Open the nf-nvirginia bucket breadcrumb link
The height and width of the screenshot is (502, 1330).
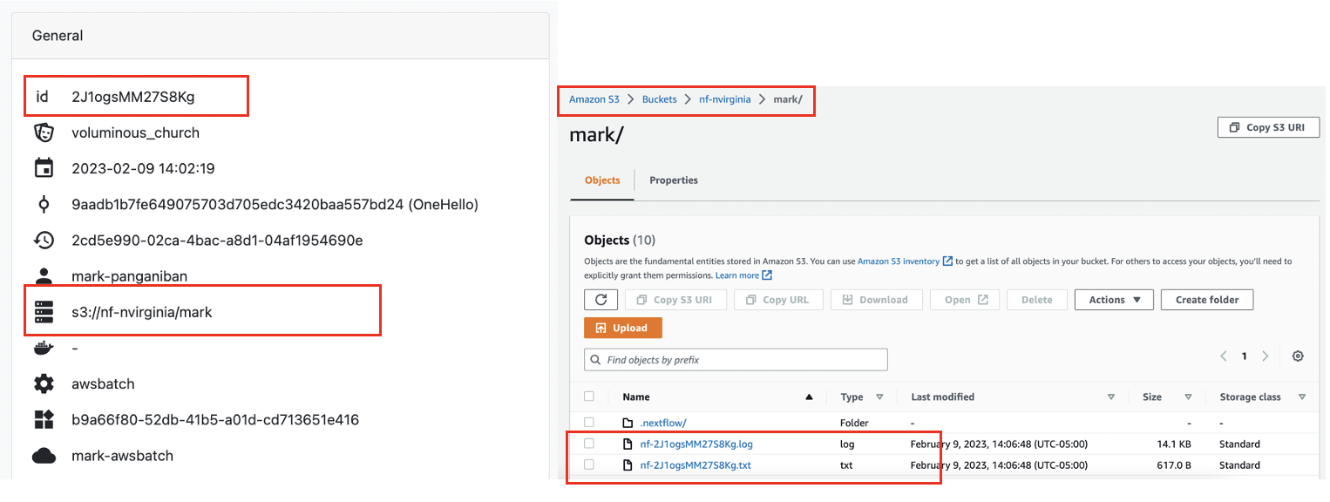[x=725, y=99]
